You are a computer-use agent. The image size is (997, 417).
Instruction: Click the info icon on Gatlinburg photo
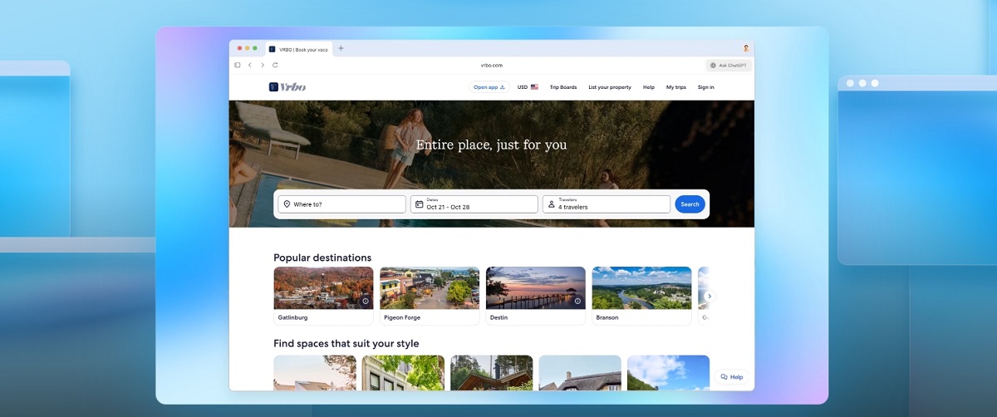pyautogui.click(x=365, y=302)
